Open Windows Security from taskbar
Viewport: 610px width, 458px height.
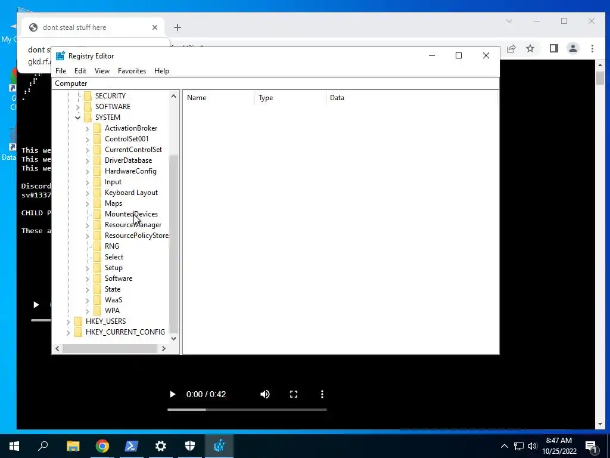(190, 446)
